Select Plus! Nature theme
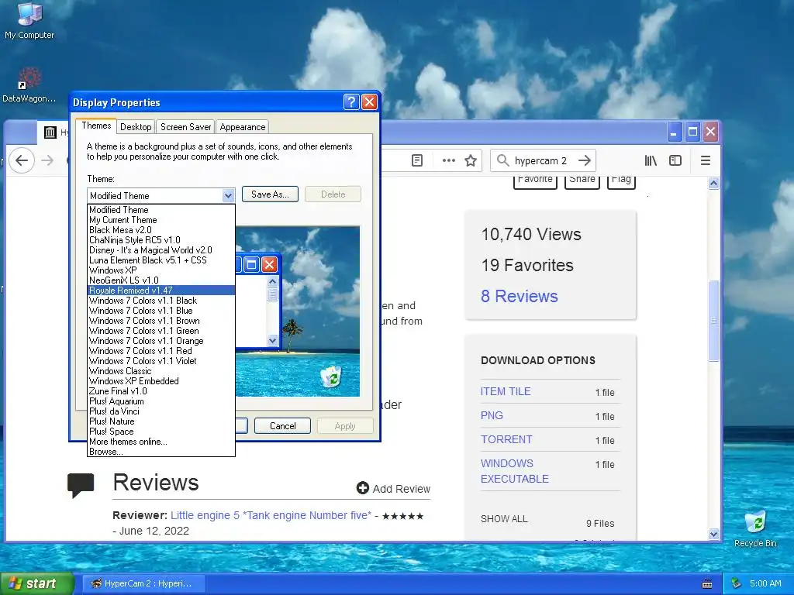The height and width of the screenshot is (595, 794). click(x=161, y=421)
